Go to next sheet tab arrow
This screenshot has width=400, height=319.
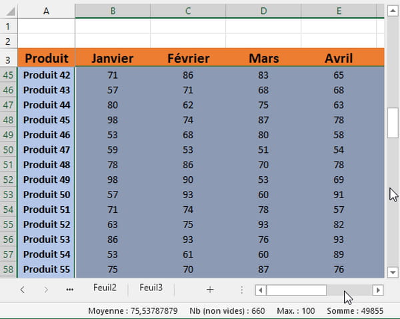(46, 290)
